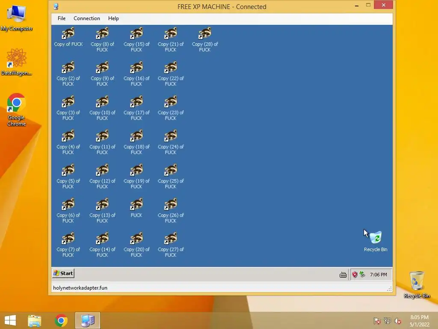Click the resize grip of the viewer window

tap(389, 289)
